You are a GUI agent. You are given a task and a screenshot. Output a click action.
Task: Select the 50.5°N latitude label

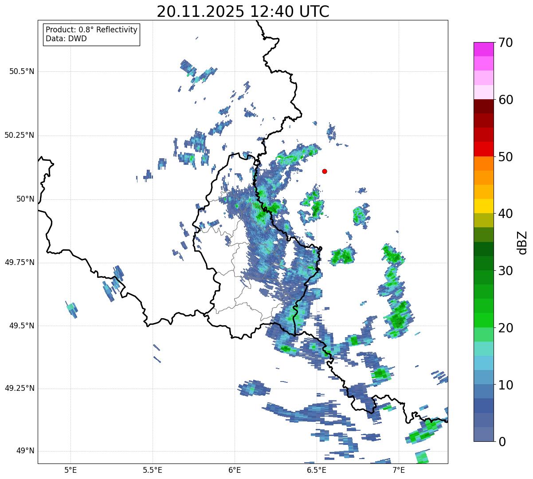point(22,71)
